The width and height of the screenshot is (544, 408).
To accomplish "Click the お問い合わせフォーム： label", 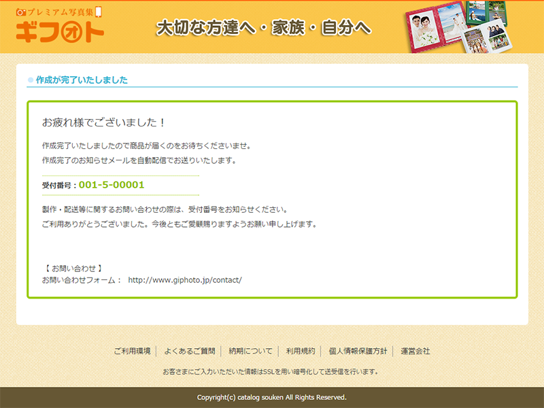I will (82, 280).
